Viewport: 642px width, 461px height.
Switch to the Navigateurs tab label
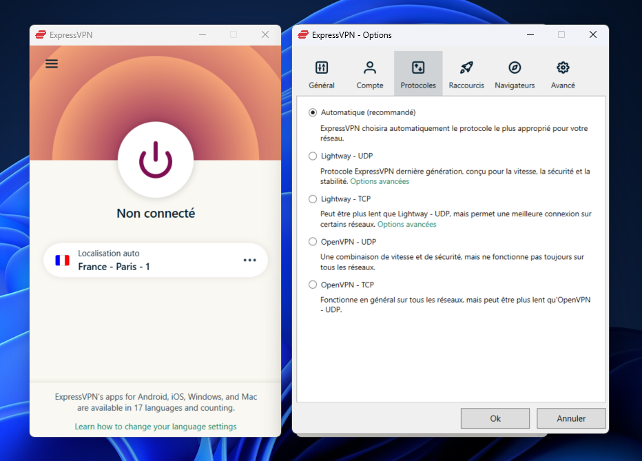(x=515, y=85)
